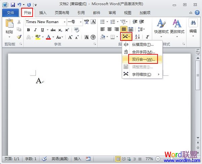Open 字符缩放(C) submenu

point(142,74)
